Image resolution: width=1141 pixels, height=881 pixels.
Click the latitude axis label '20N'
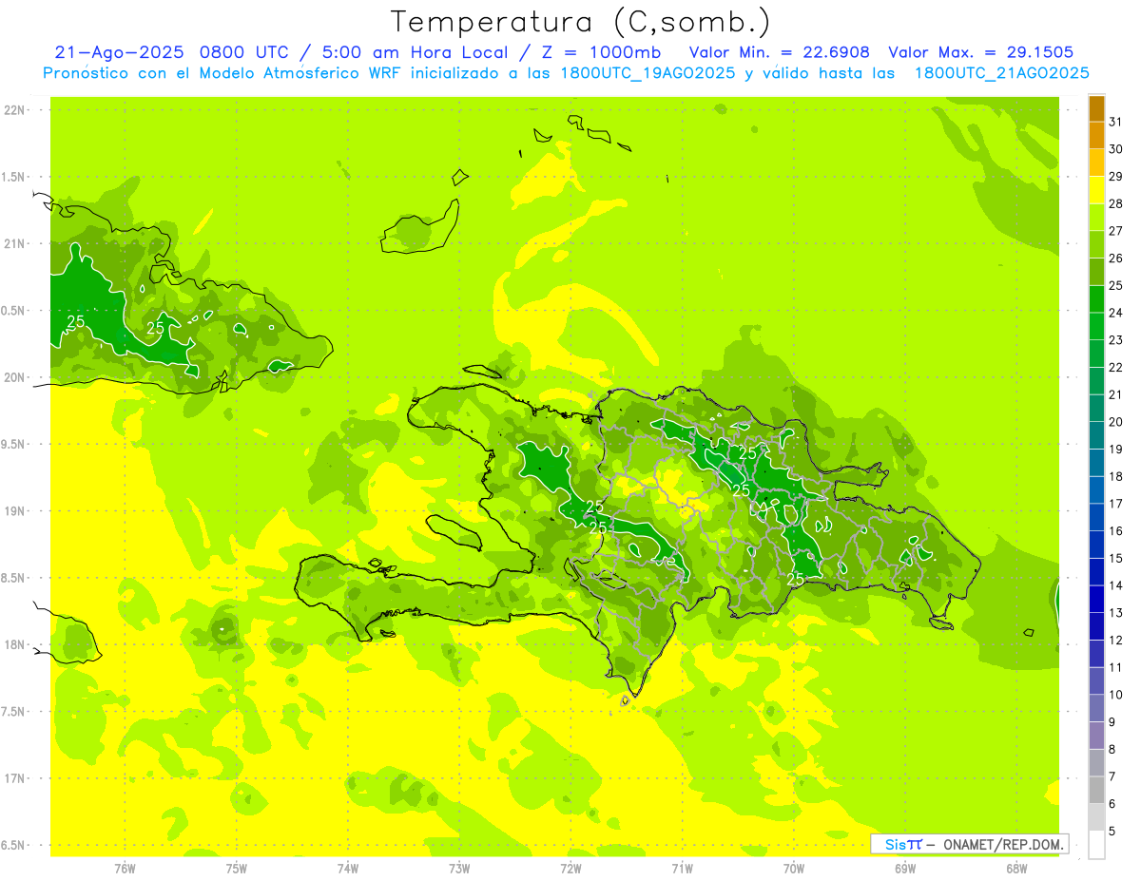[14, 377]
